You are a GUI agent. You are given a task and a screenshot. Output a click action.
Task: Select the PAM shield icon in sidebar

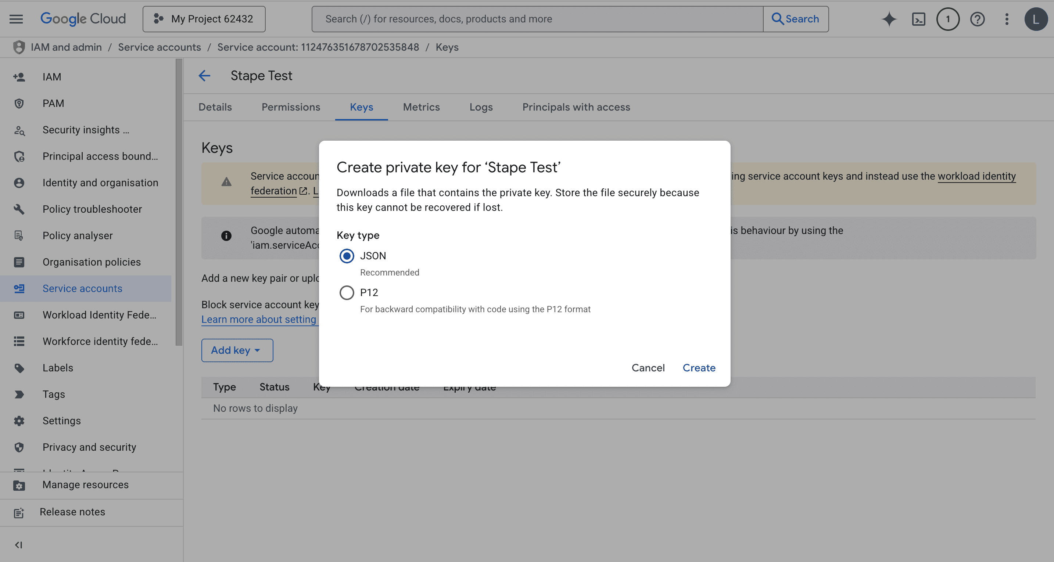19,103
